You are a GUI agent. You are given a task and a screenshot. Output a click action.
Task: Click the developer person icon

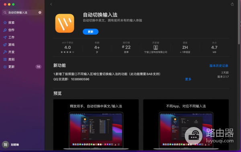point(156,48)
